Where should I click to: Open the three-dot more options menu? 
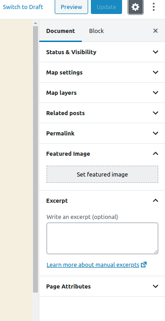(x=154, y=7)
